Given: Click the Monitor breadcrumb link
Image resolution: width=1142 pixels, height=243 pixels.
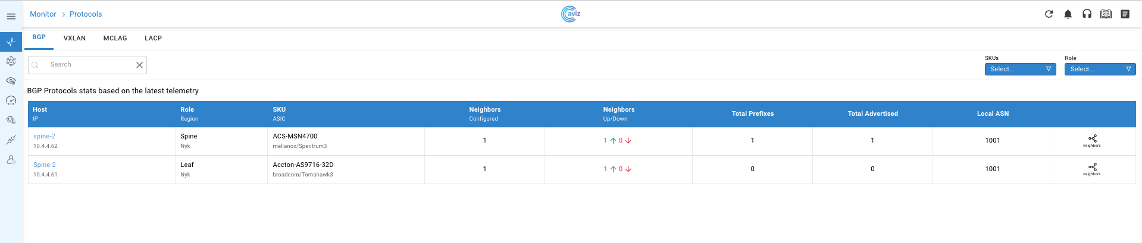Looking at the screenshot, I should pos(43,14).
